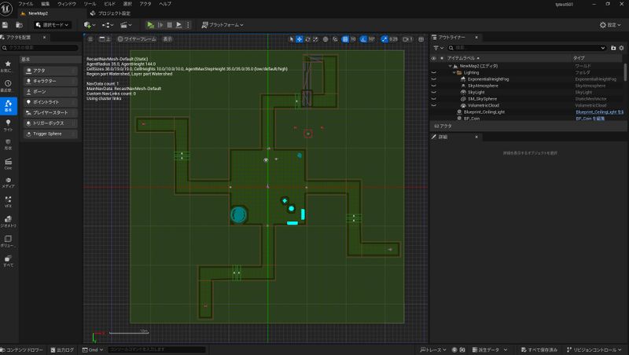Viewport: 629px width, 355px height.
Task: Toggle world/local coordinate globe icon
Action: 326,39
